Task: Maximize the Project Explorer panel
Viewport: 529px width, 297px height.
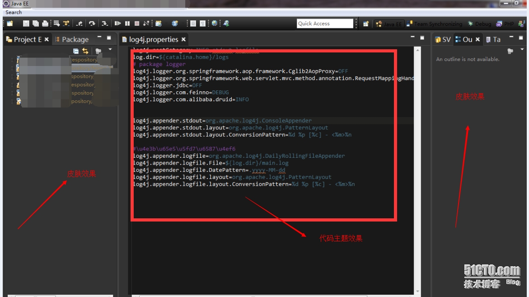Action: [109, 38]
